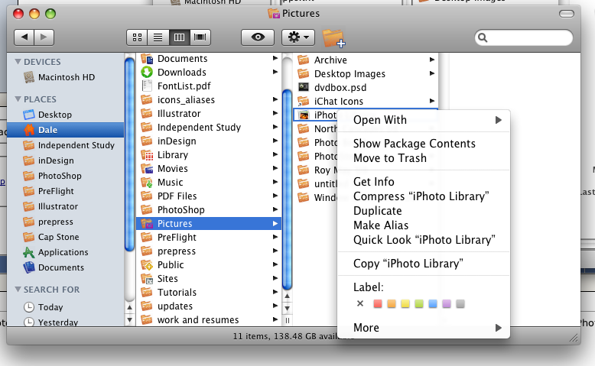Open PreFlight in the sidebar
The width and height of the screenshot is (595, 366).
66,191
